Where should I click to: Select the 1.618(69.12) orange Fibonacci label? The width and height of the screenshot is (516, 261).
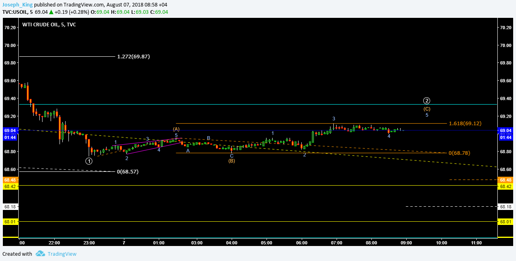pyautogui.click(x=465, y=123)
